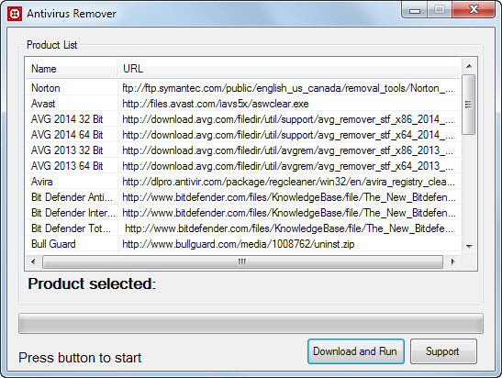
Task: Pick the Avira product row
Action: coord(243,182)
